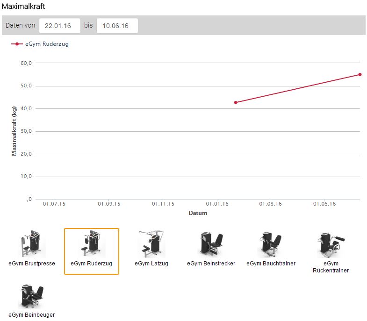Click the first data point on the chart
The image size is (367, 321).
pos(236,102)
